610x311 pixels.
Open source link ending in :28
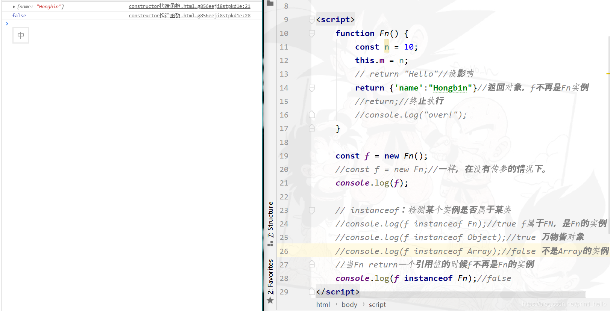[x=190, y=15]
